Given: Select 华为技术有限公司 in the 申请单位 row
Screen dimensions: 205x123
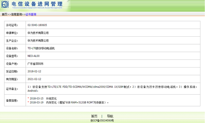Looking at the screenshot, I should pos(38,33).
